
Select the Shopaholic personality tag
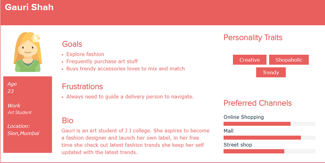coord(289,60)
